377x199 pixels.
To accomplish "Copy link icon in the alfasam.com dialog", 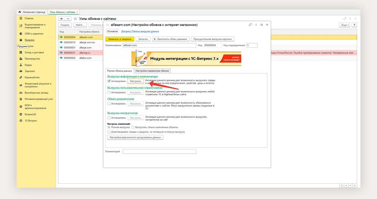I will point(250,25).
